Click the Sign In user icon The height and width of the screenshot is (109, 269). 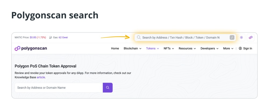(x=240, y=48)
